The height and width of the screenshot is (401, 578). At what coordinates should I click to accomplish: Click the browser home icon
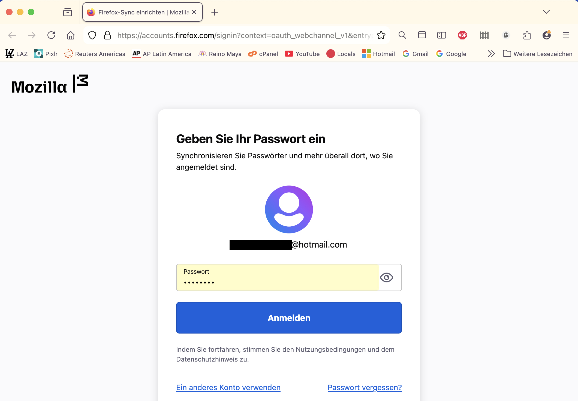[71, 35]
